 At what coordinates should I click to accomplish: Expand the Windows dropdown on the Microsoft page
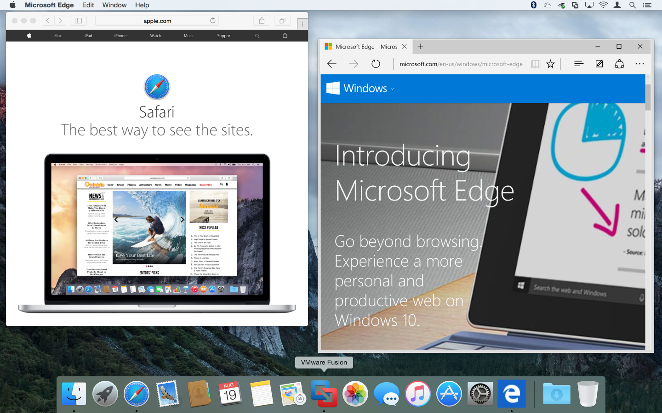tap(393, 89)
